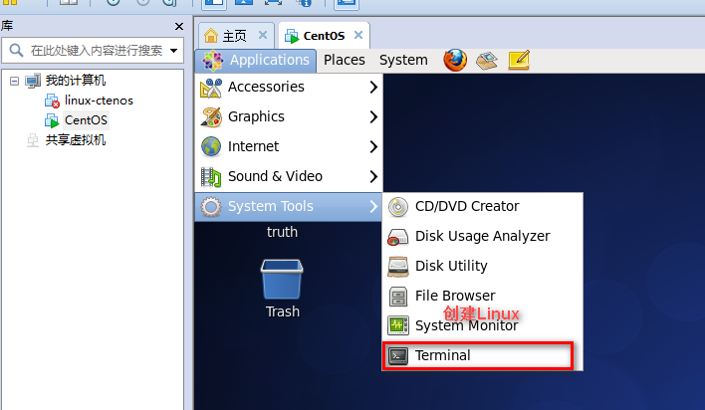
Task: Close the CentOS tab
Action: coord(358,35)
